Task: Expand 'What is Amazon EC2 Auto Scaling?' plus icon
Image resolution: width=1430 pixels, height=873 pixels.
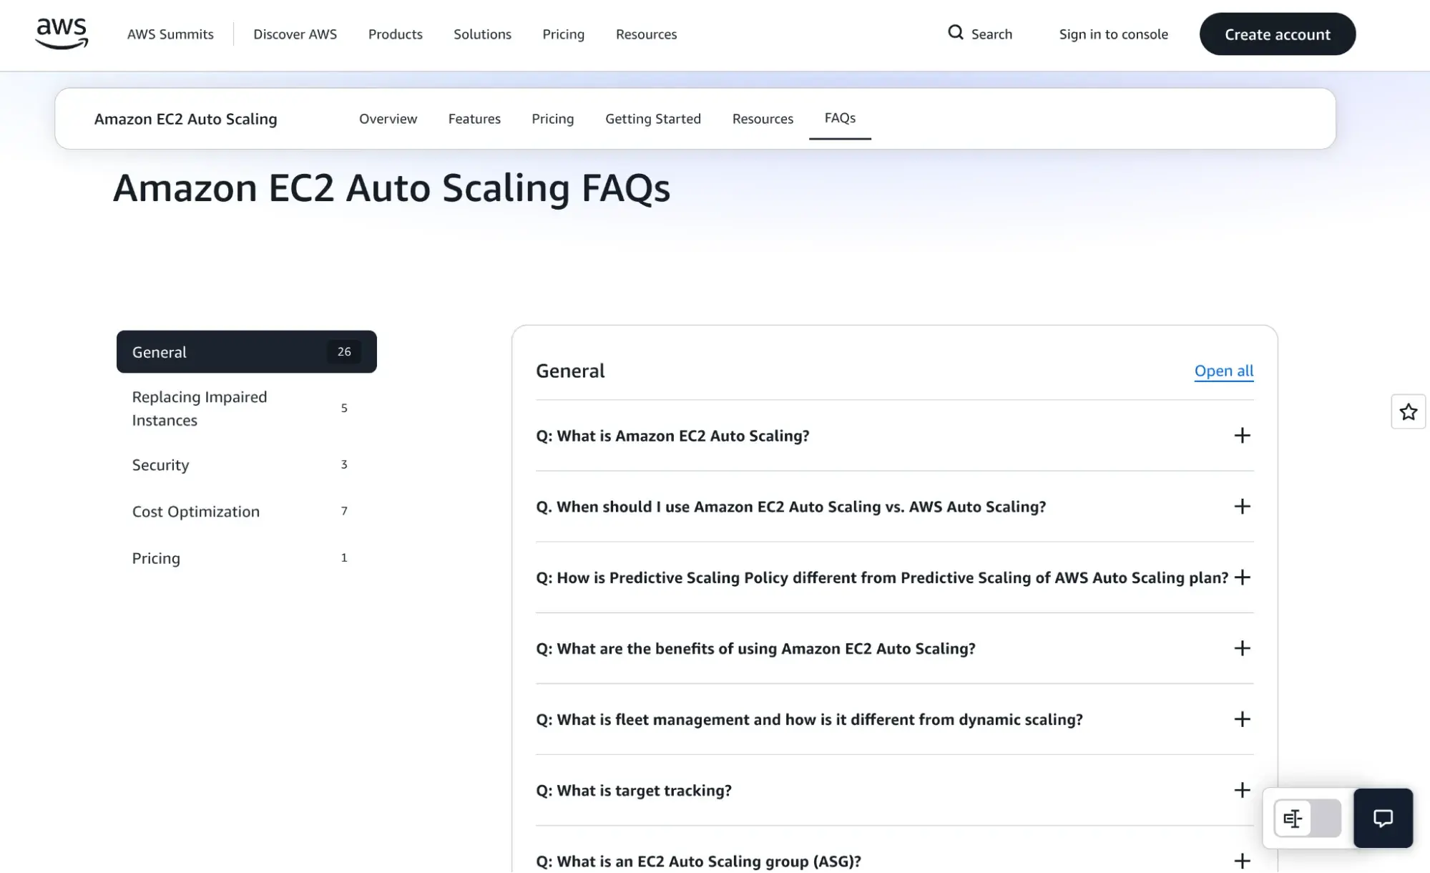Action: click(1242, 436)
